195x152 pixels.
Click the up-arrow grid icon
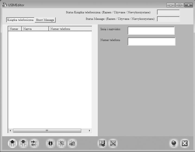click(x=12, y=143)
